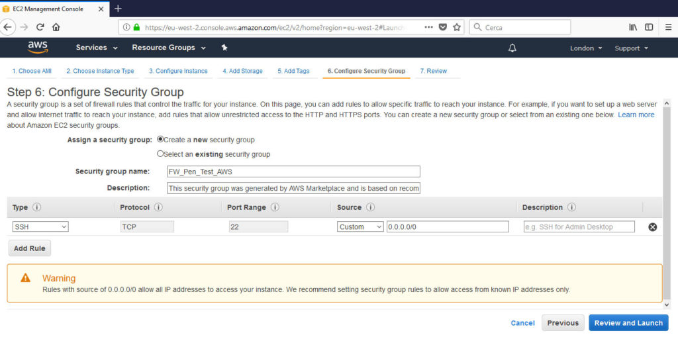
Task: Go to step 4 Add Storage
Action: (x=242, y=71)
